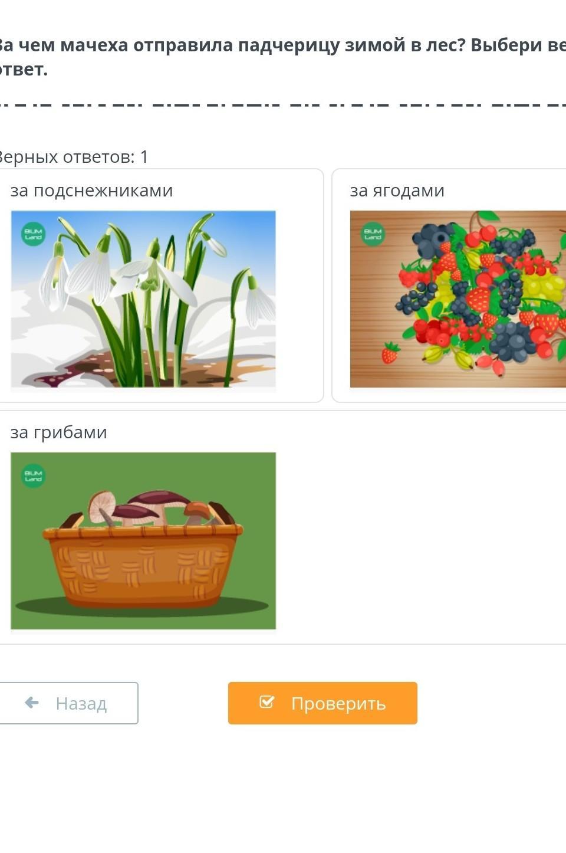Screen dimensions: 566x853
Task: Click the checkmark icon in Проверить
Action: 266,702
